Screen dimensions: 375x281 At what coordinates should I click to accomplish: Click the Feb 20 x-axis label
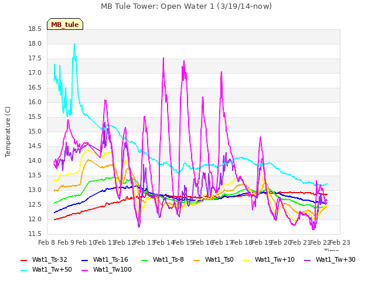281,242
